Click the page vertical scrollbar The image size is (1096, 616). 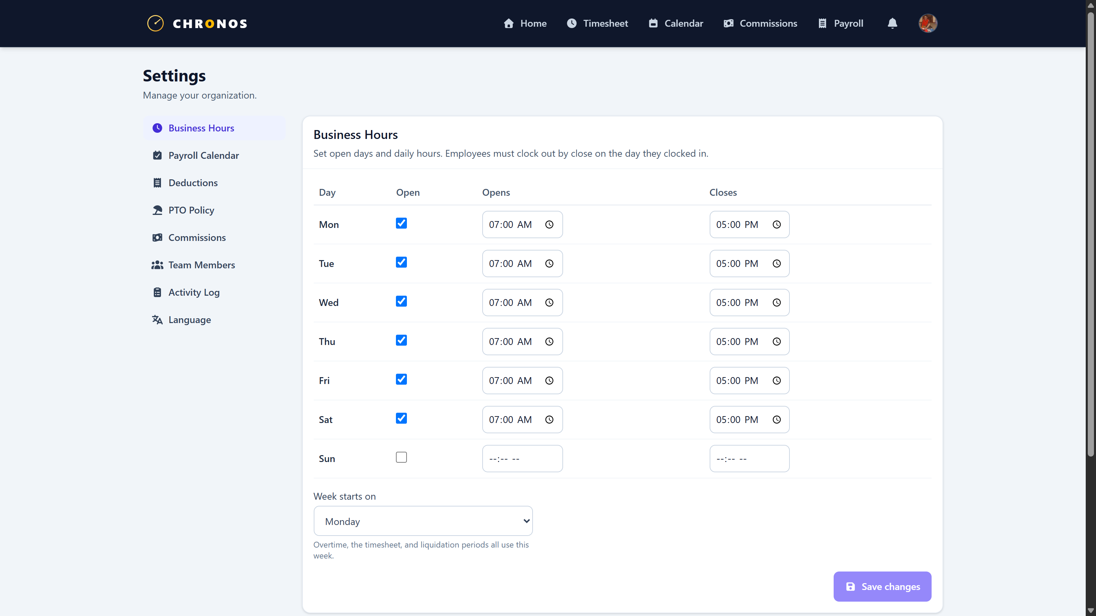click(x=1091, y=234)
